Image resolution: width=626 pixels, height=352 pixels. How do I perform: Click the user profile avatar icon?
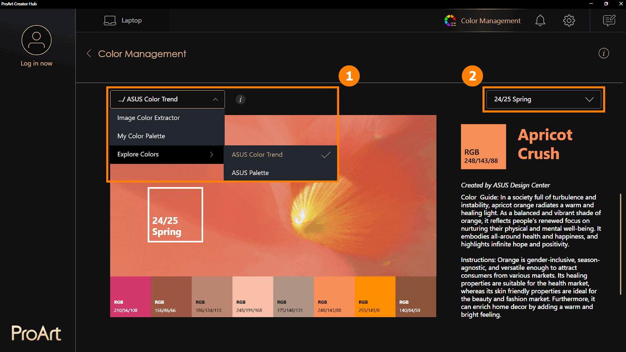[x=36, y=40]
